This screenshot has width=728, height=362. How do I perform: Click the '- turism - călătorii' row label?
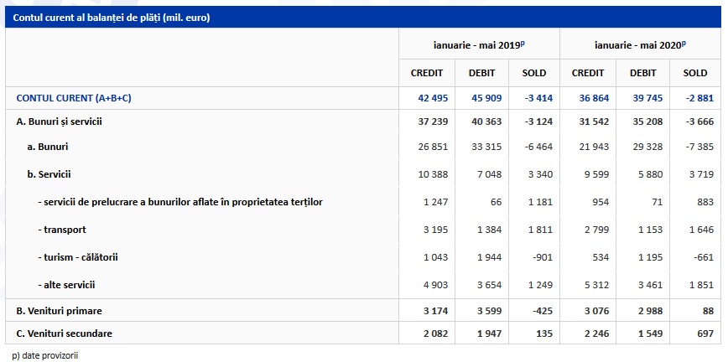(78, 257)
